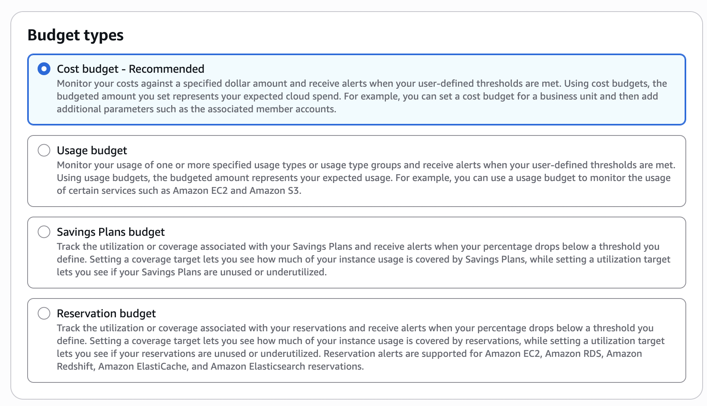Select the Usage budget radio button
This screenshot has width=707, height=406.
[x=44, y=150]
